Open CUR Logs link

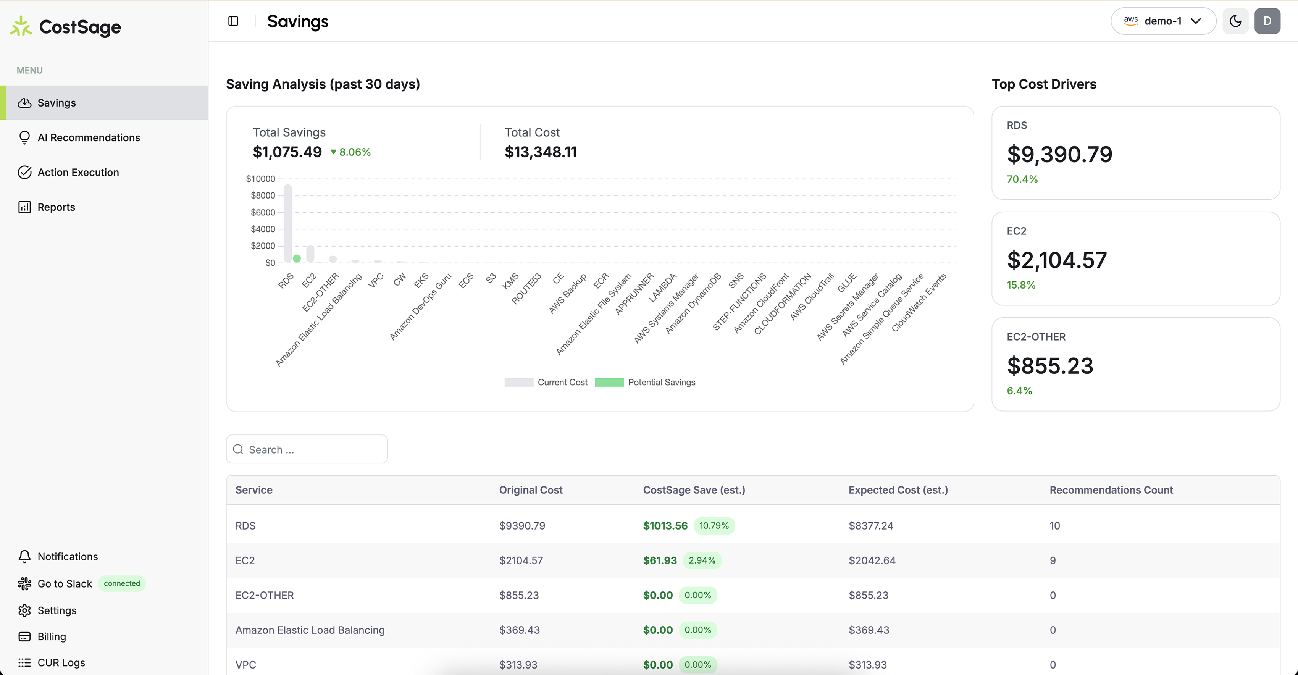(61, 663)
